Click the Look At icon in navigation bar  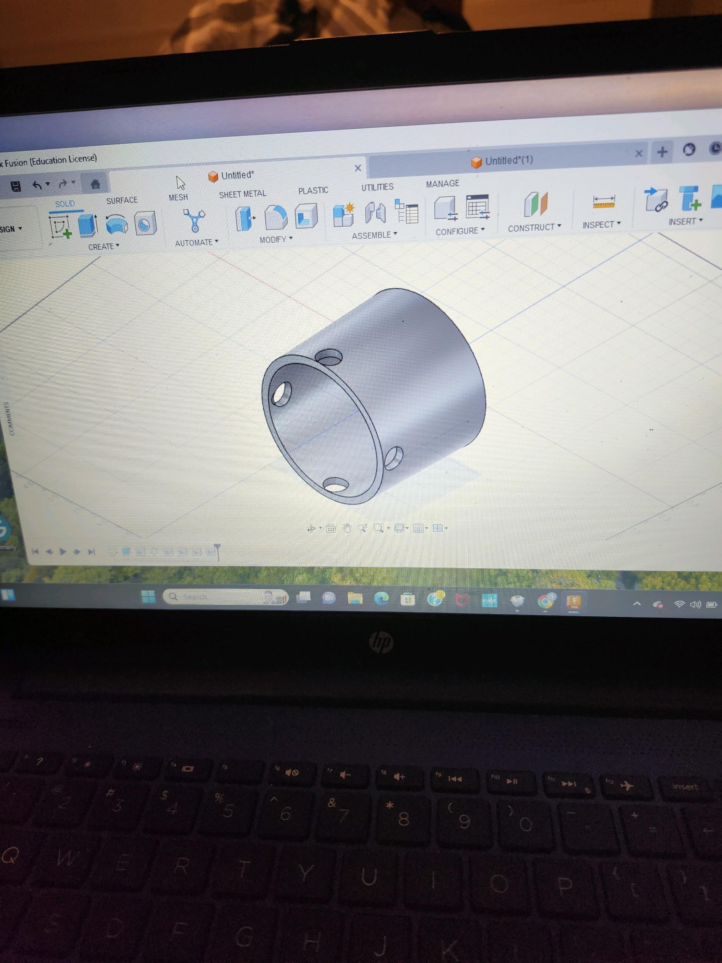tap(331, 528)
